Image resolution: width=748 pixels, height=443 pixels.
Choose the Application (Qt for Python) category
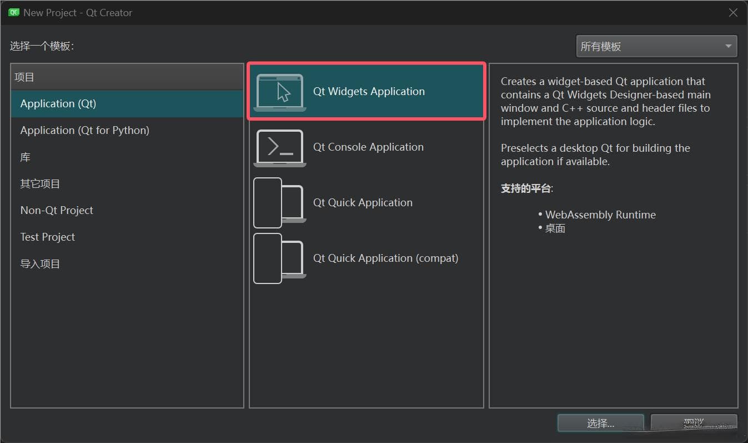point(127,131)
